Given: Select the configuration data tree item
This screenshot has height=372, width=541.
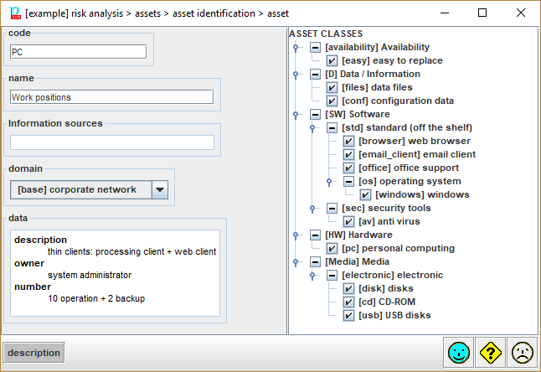Looking at the screenshot, I should pyautogui.click(x=397, y=101).
